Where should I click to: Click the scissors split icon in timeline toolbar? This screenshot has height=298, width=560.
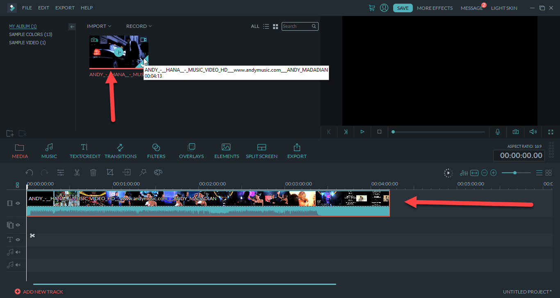[x=77, y=173]
